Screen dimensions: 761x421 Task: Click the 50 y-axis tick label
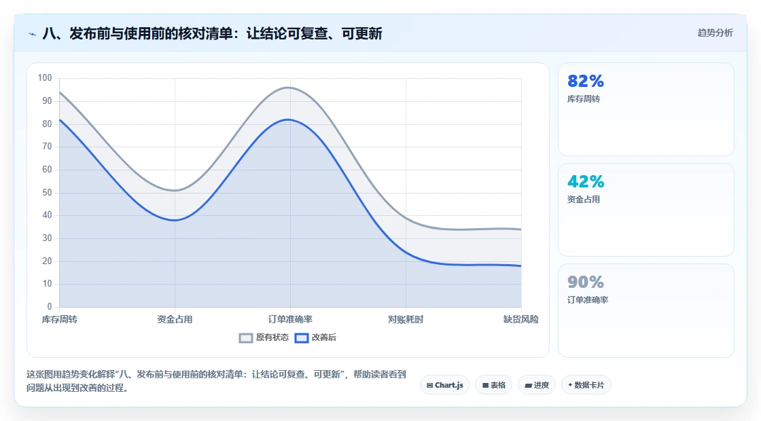47,193
